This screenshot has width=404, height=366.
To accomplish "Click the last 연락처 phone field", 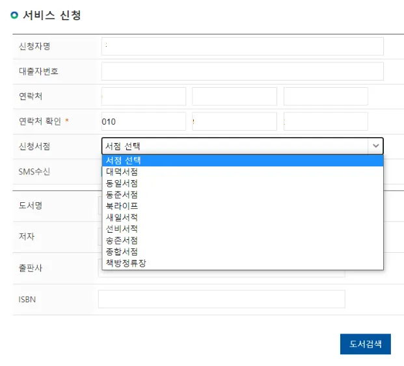I will [x=325, y=96].
